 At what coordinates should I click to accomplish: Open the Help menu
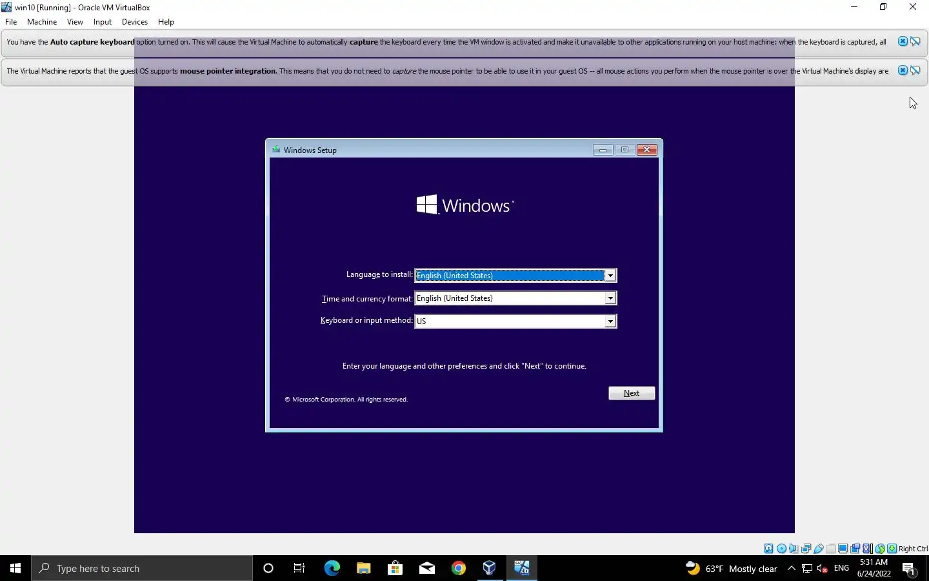click(x=166, y=22)
